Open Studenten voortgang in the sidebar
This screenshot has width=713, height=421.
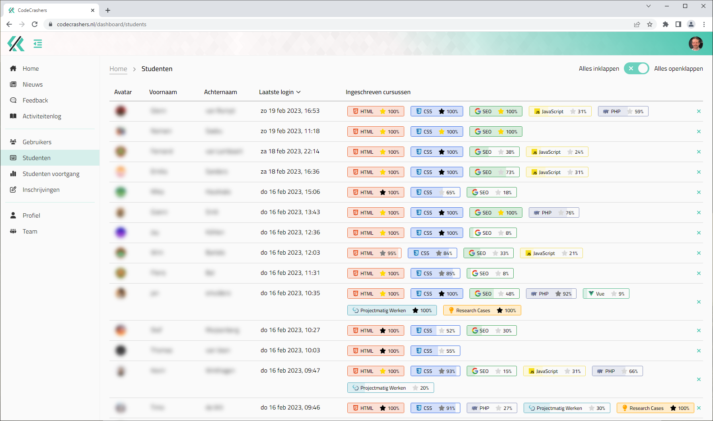51,174
